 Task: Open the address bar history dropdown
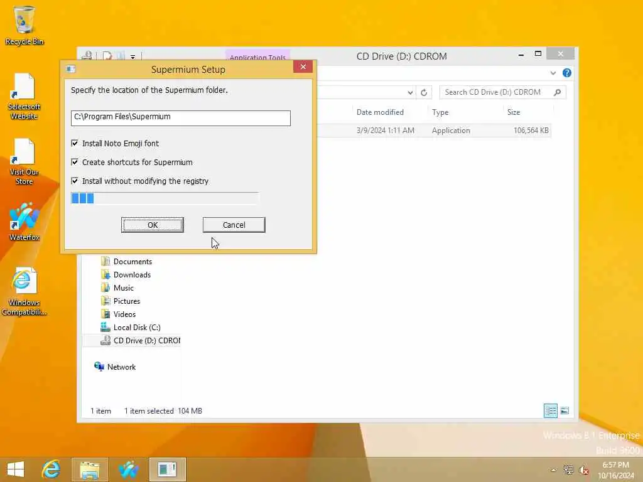tap(410, 92)
